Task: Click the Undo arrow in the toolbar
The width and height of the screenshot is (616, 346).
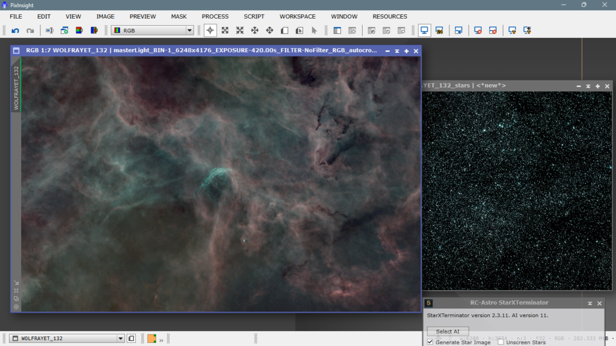Action: tap(15, 31)
